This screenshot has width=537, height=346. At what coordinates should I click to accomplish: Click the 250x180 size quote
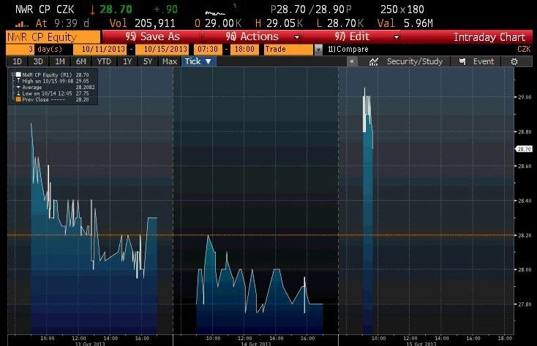402,9
